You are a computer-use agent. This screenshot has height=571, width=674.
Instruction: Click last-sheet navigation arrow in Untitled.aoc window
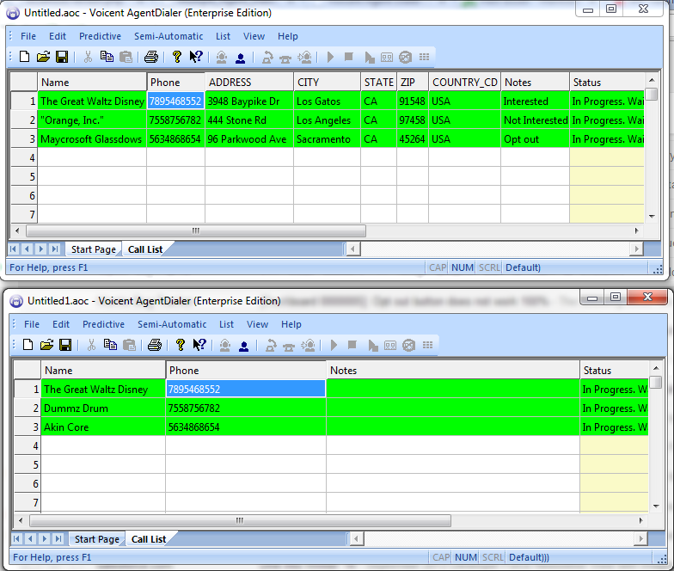tap(55, 249)
